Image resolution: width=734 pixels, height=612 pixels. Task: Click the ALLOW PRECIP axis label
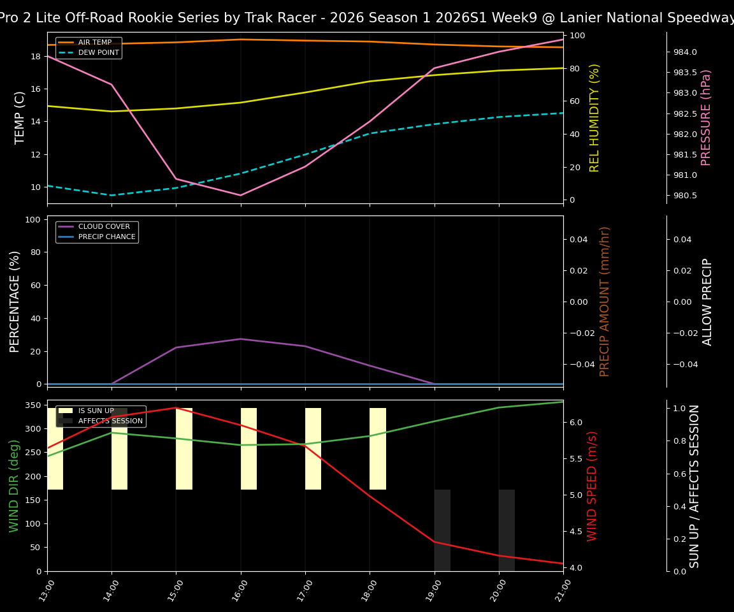click(707, 300)
